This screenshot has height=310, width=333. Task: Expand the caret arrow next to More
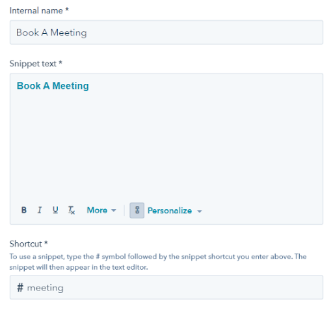coord(114,211)
